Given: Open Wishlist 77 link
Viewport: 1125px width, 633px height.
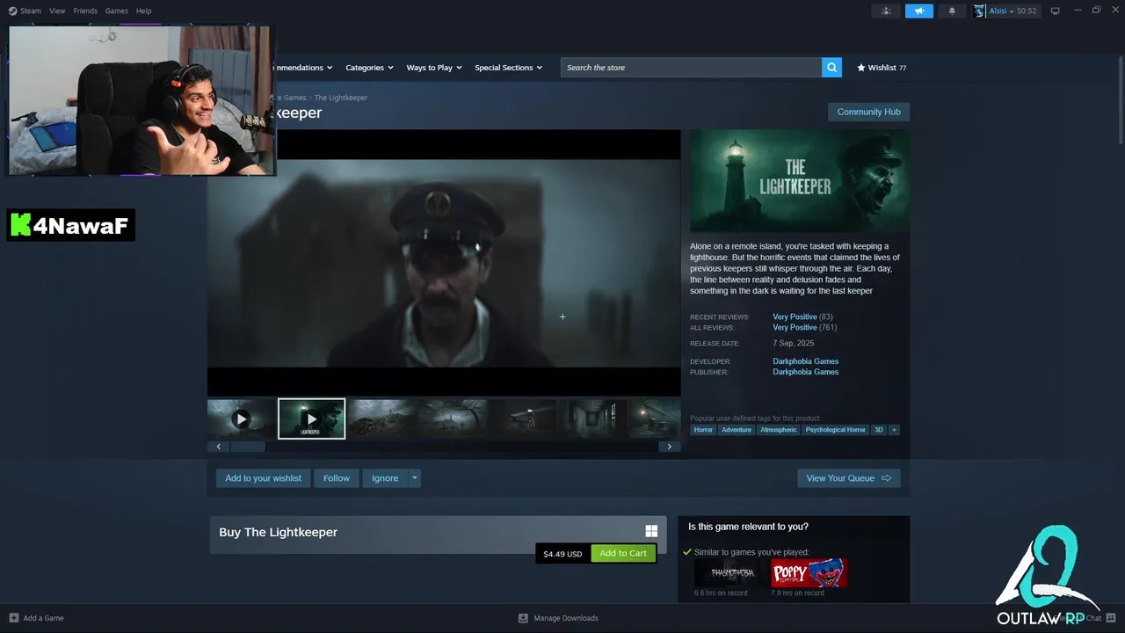Looking at the screenshot, I should [882, 68].
